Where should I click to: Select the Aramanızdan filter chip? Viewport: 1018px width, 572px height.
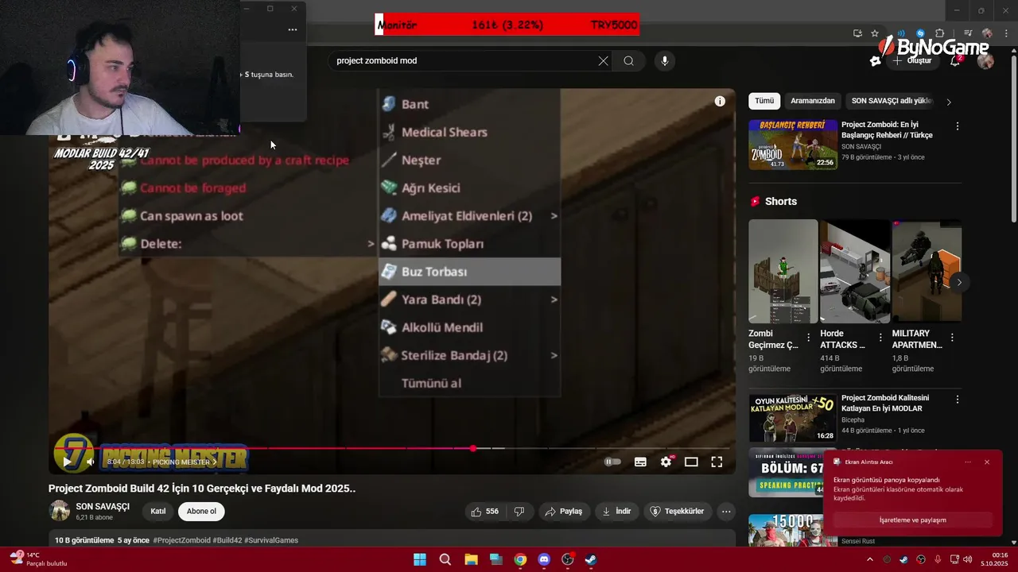point(813,101)
